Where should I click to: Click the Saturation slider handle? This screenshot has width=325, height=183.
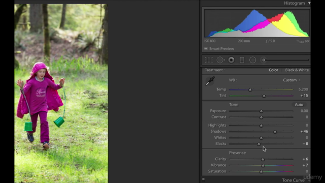261,172
